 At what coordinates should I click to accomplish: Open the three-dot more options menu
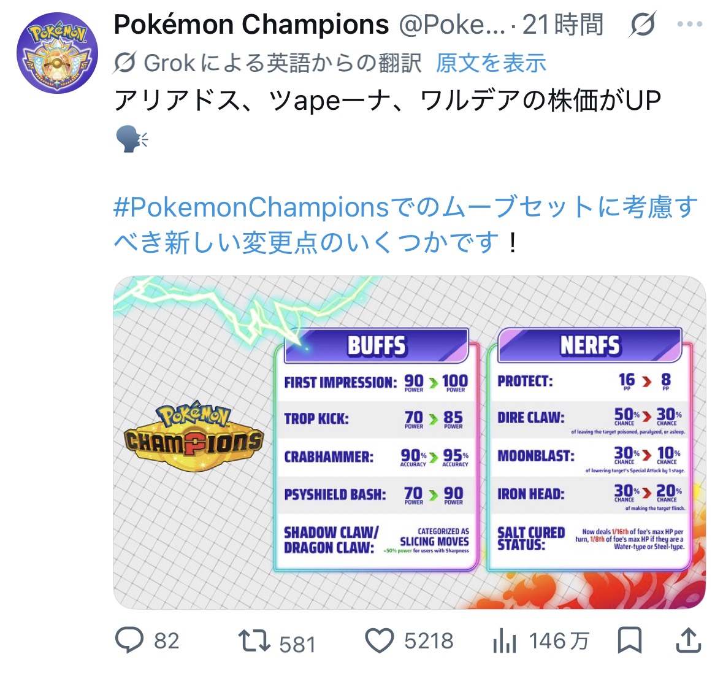click(689, 25)
